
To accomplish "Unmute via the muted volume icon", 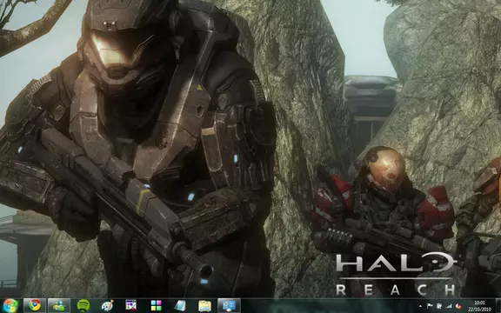I will 458,306.
